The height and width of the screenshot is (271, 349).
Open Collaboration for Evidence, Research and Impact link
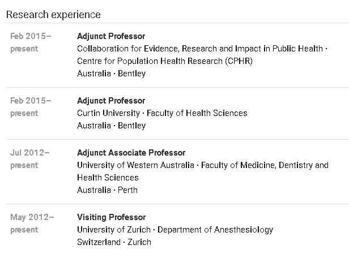pos(200,49)
